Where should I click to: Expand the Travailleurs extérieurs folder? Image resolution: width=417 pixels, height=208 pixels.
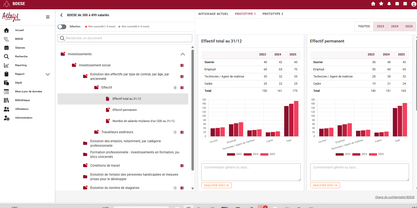[117, 132]
